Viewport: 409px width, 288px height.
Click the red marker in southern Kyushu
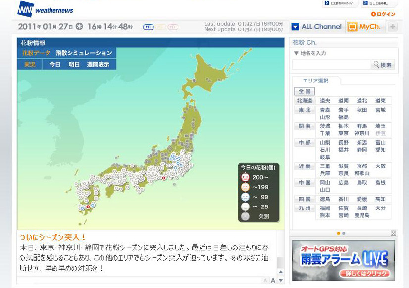pos(88,206)
